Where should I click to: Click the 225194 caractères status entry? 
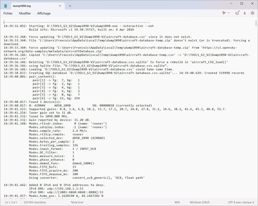click(35, 202)
